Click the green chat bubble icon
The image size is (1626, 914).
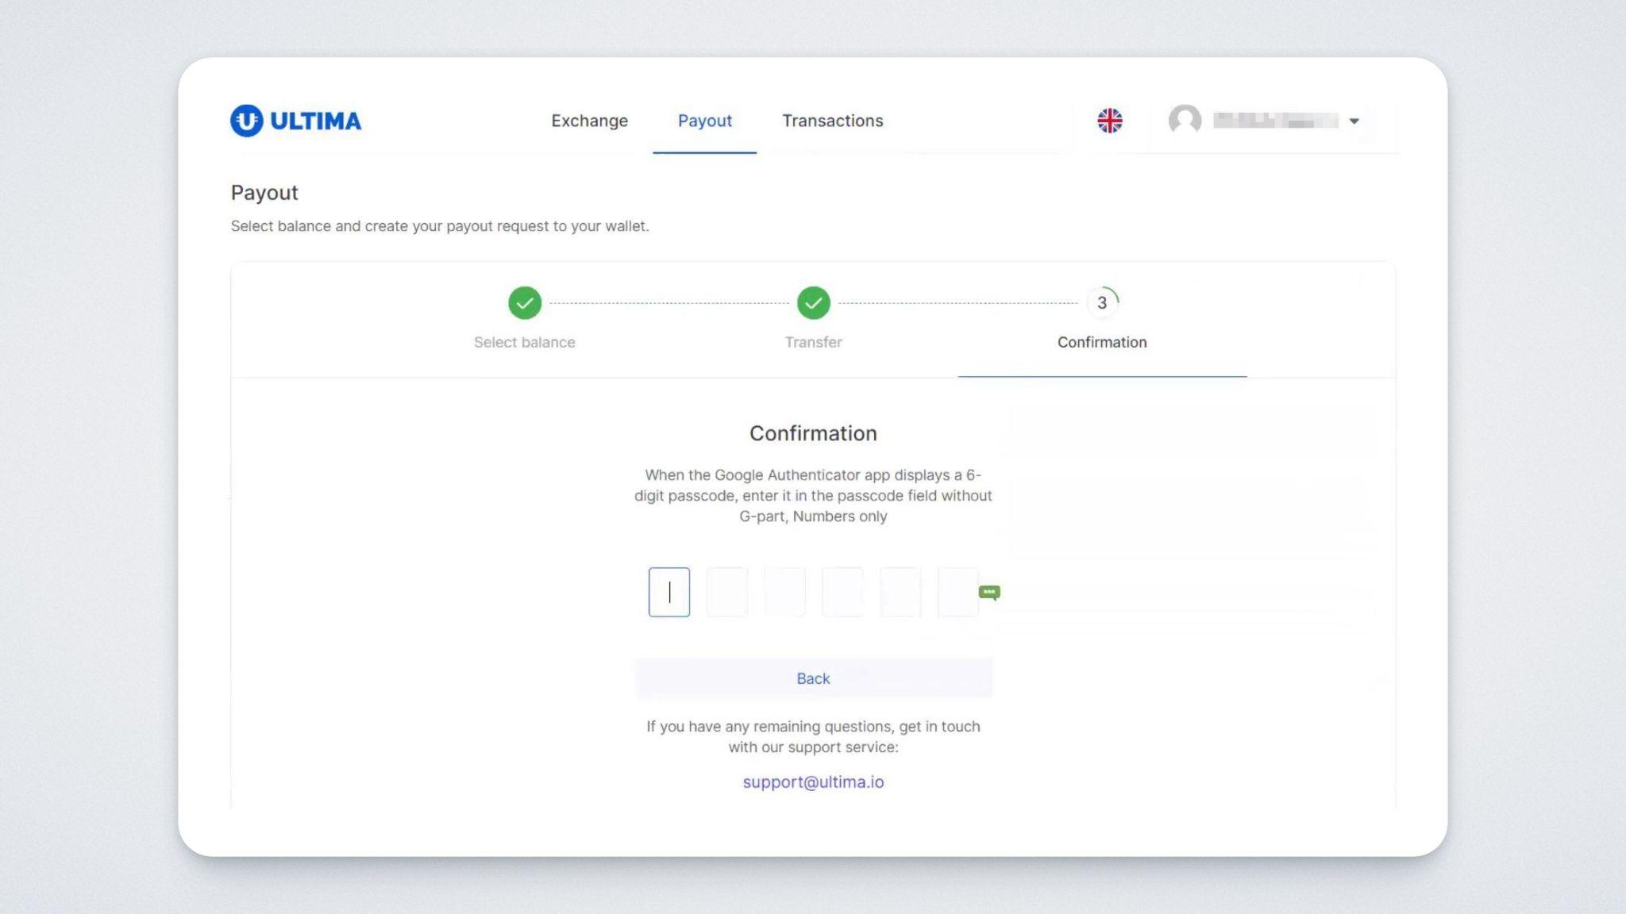pos(989,592)
